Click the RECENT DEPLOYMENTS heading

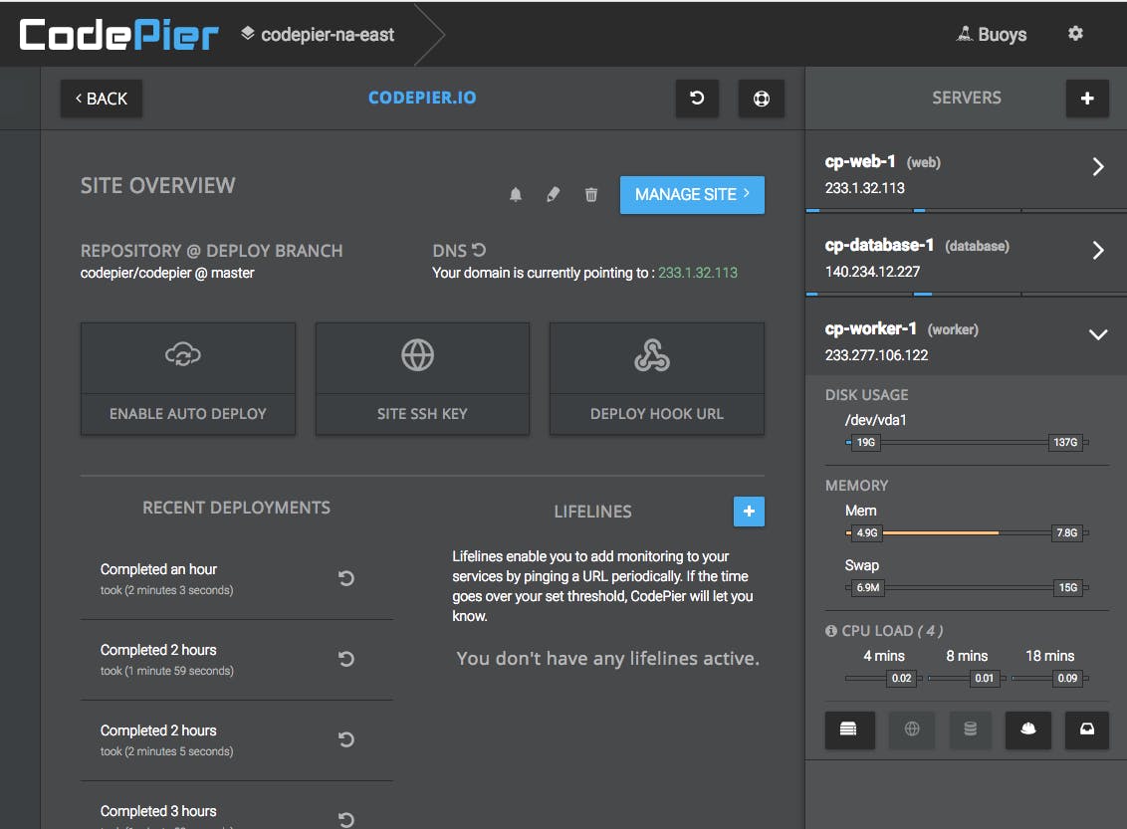pyautogui.click(x=237, y=508)
